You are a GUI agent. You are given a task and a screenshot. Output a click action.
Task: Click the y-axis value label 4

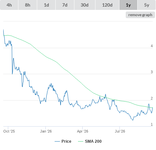152,46
